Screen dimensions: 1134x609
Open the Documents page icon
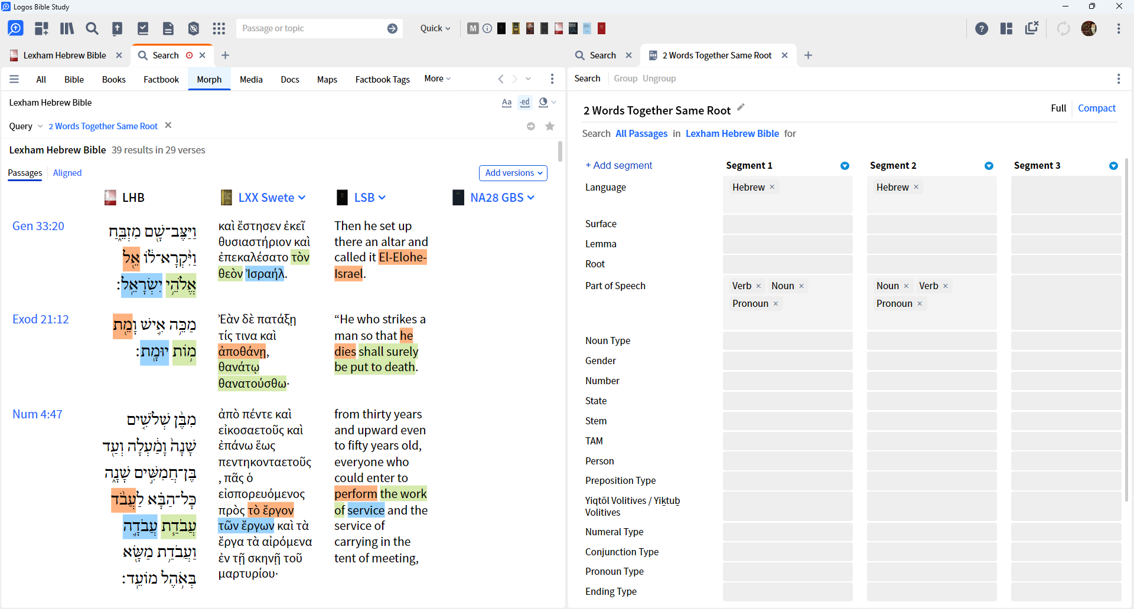pos(168,28)
